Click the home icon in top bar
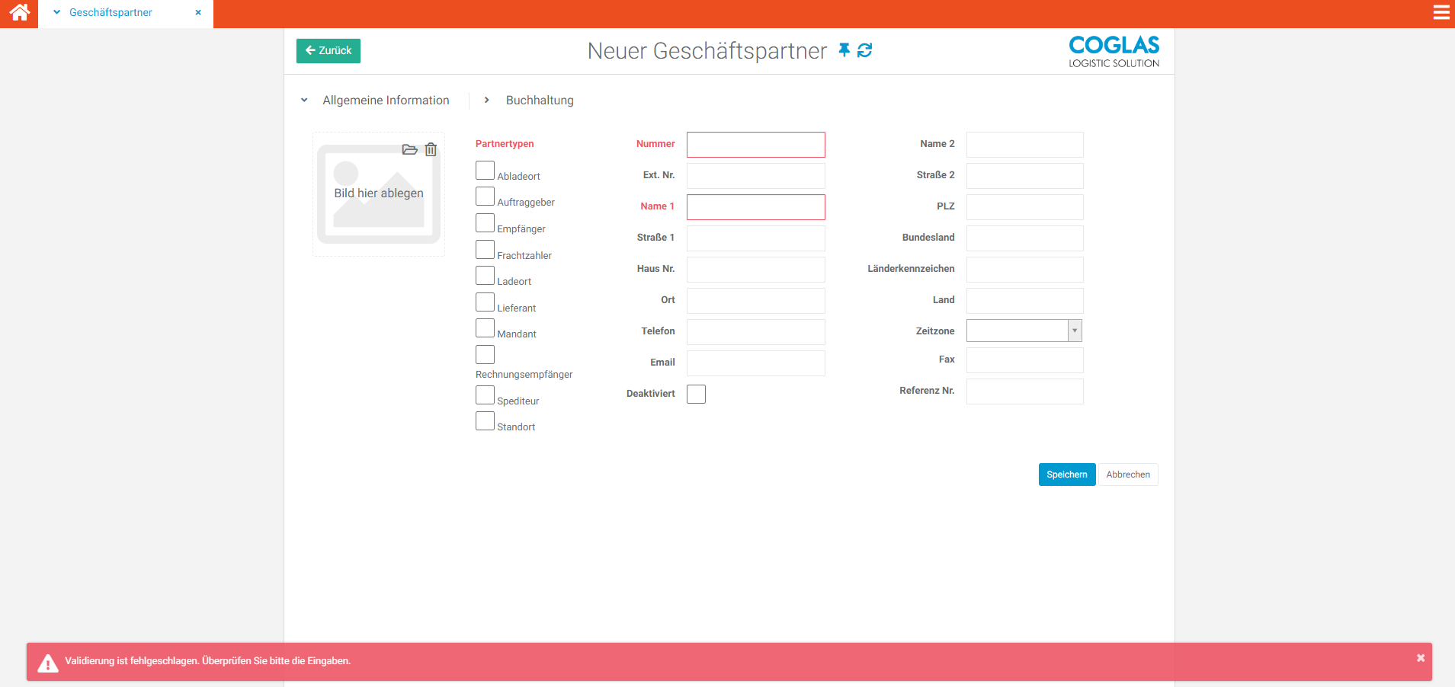 tap(19, 13)
